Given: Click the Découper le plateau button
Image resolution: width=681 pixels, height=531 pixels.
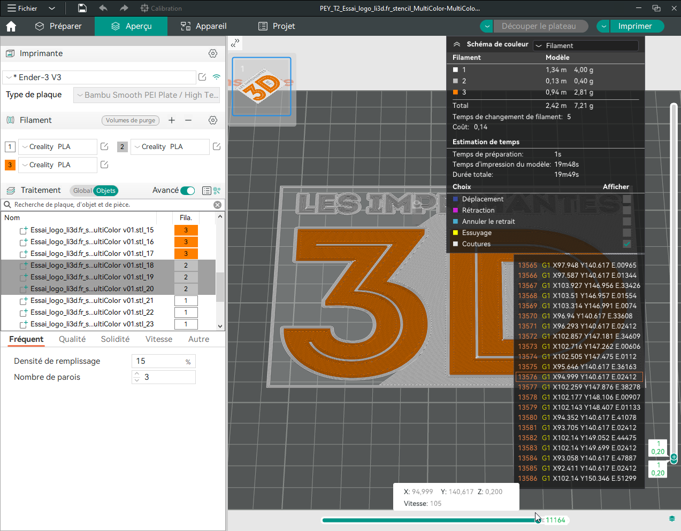Looking at the screenshot, I should point(540,26).
